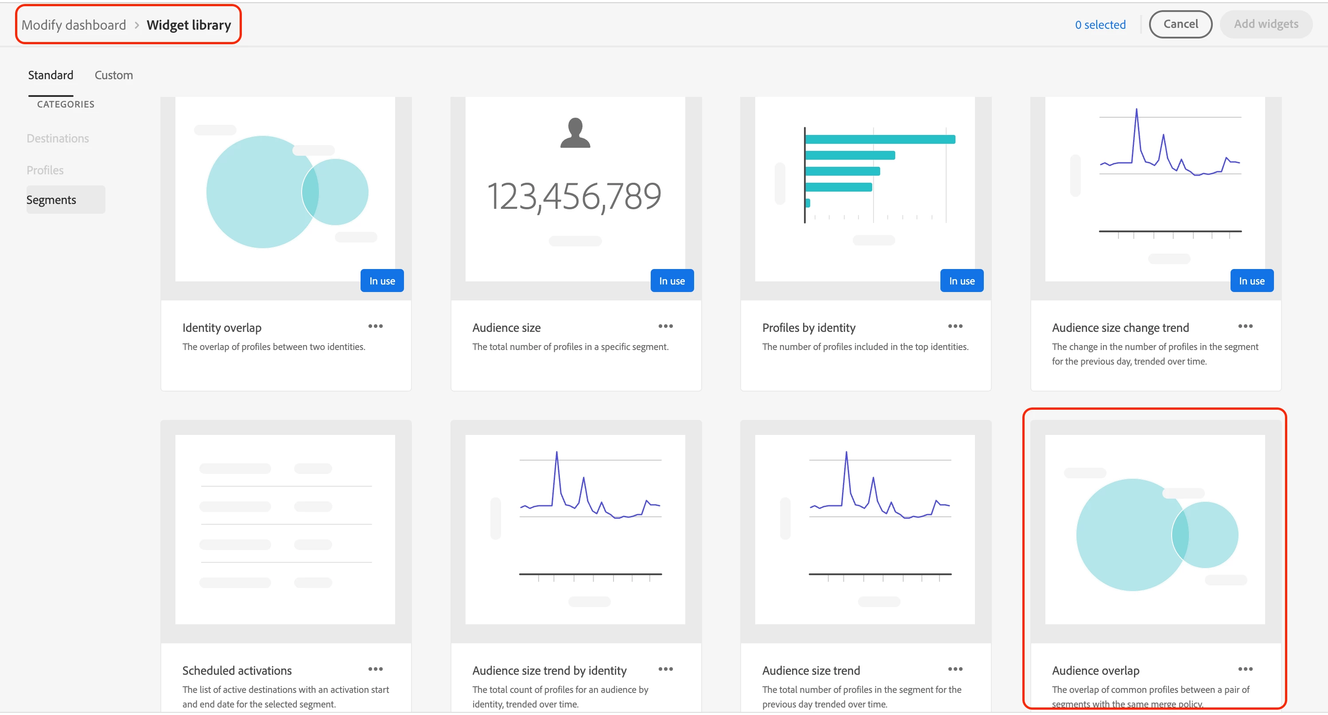1328x715 pixels.
Task: Select the Standard tab
Action: (50, 75)
